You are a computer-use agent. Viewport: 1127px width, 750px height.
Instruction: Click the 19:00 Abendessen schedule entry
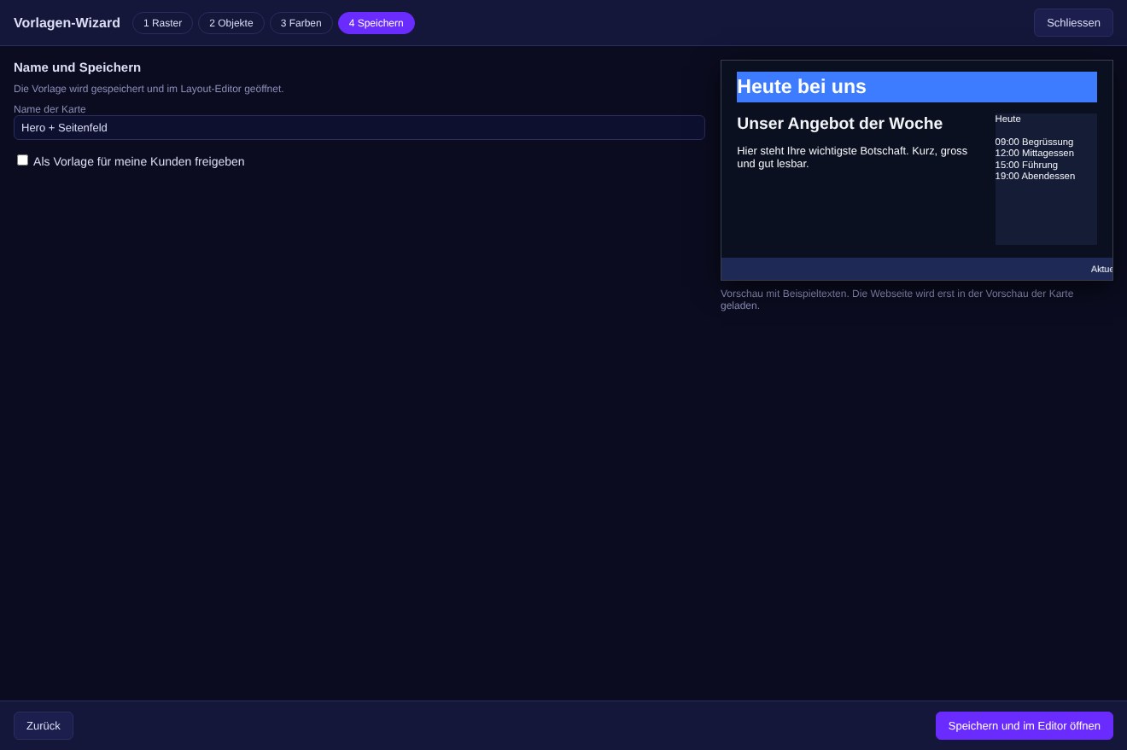1035,176
